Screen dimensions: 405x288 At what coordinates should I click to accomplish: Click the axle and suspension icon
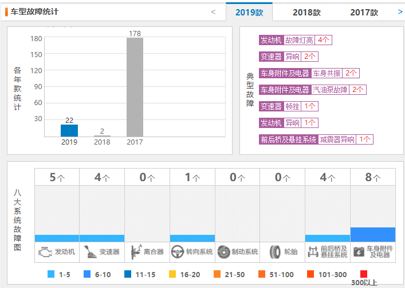(x=313, y=252)
